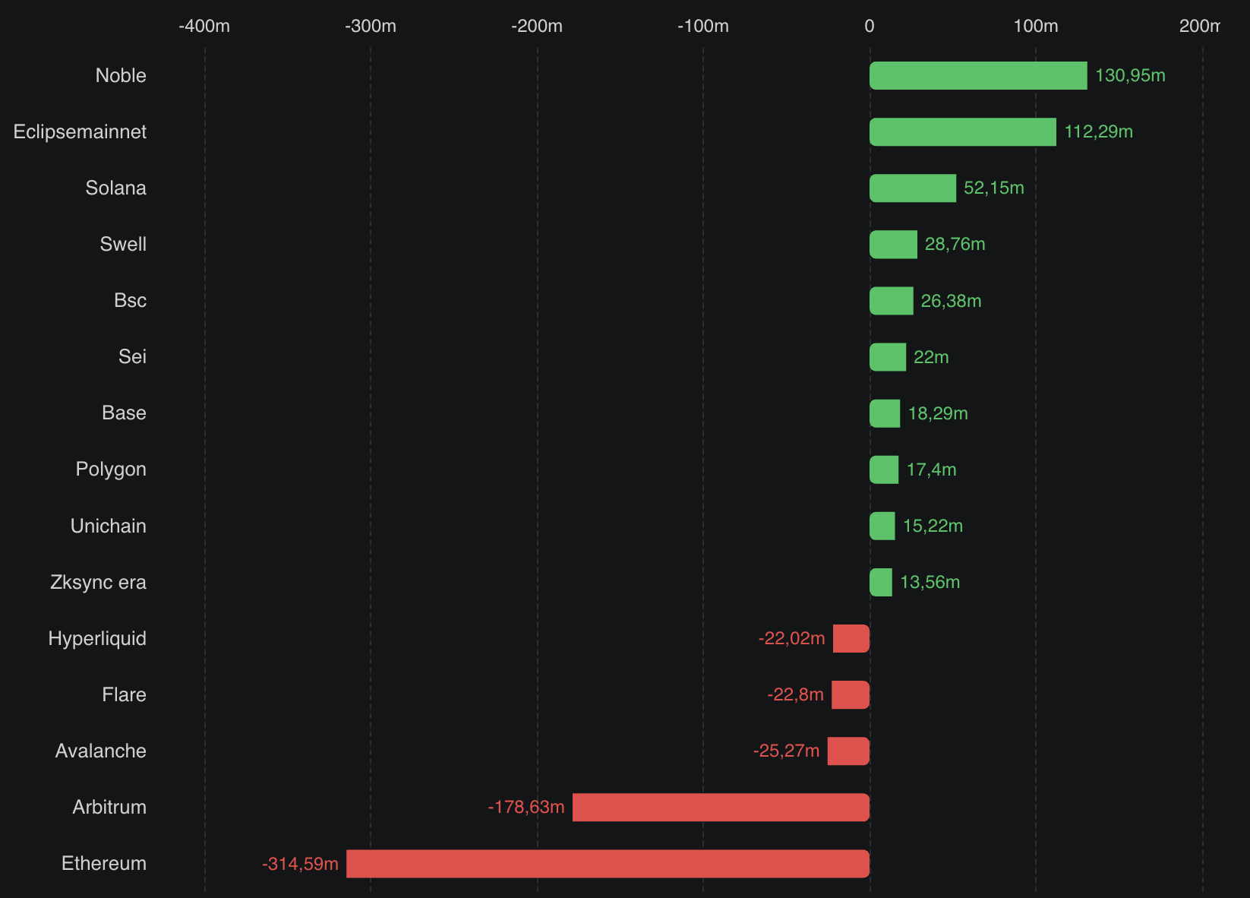The image size is (1250, 898).
Task: Click the Zksync era label
Action: [98, 583]
